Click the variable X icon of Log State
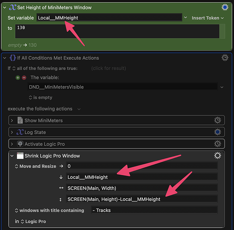The height and width of the screenshot is (230, 234). [20, 132]
